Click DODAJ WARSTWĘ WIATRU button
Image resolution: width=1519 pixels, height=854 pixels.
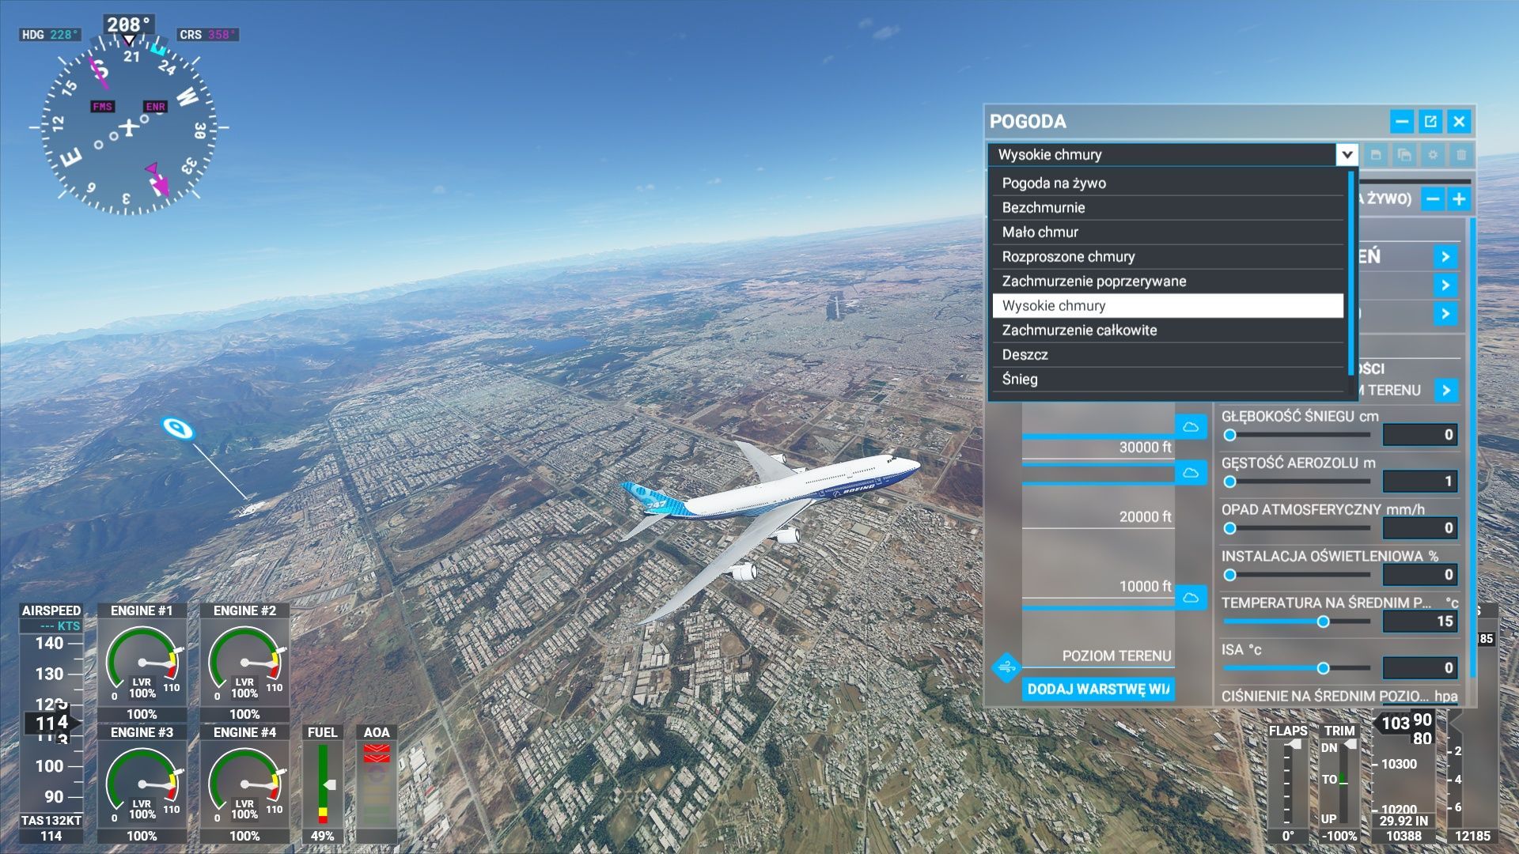tap(1098, 689)
